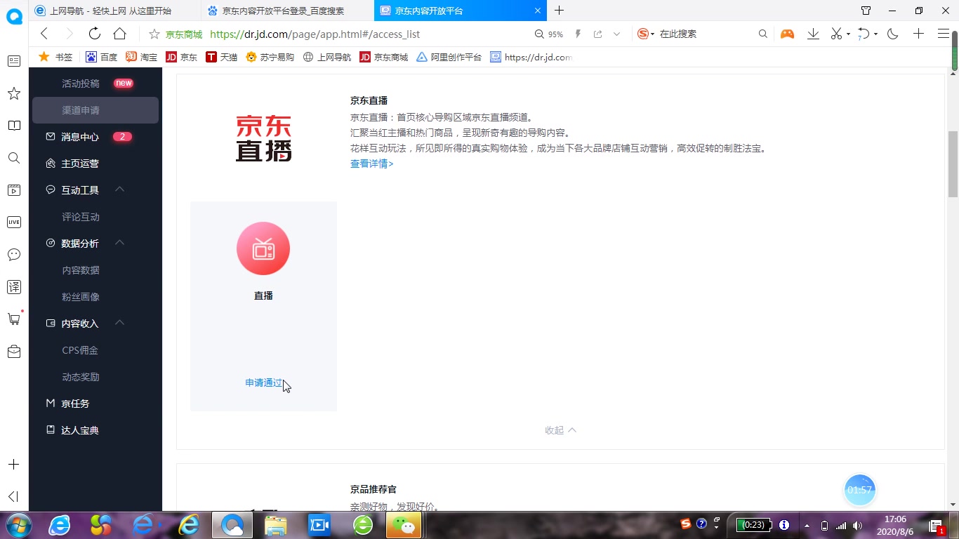Open 评论互动 menu item
The height and width of the screenshot is (539, 959).
[x=81, y=217]
